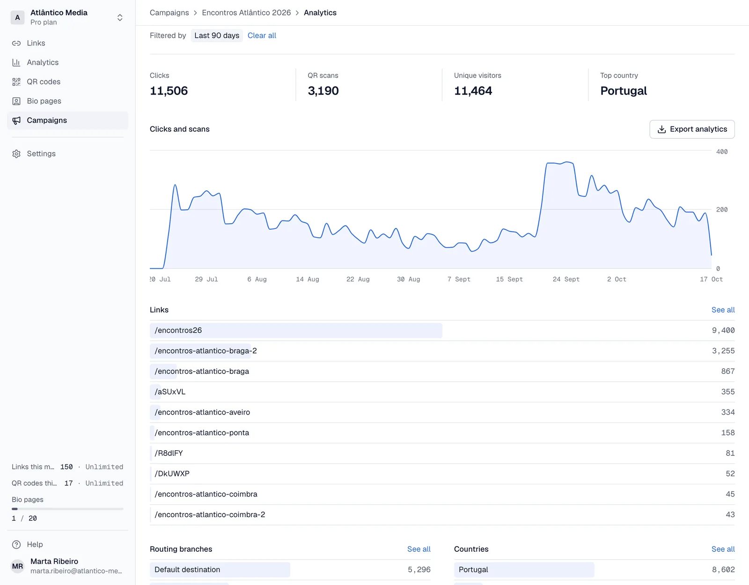Click the download icon in Export analytics
749x585 pixels.
click(x=661, y=130)
